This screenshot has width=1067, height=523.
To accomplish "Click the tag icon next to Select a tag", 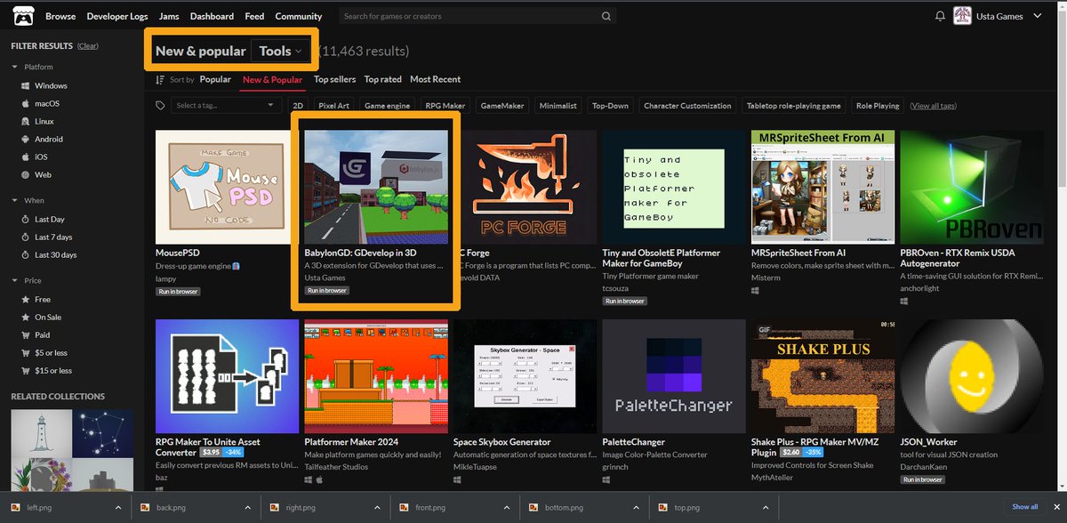I will point(161,104).
